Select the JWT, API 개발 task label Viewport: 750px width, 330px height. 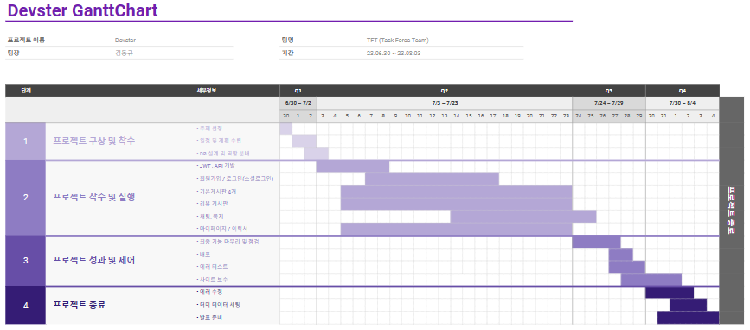tap(215, 166)
